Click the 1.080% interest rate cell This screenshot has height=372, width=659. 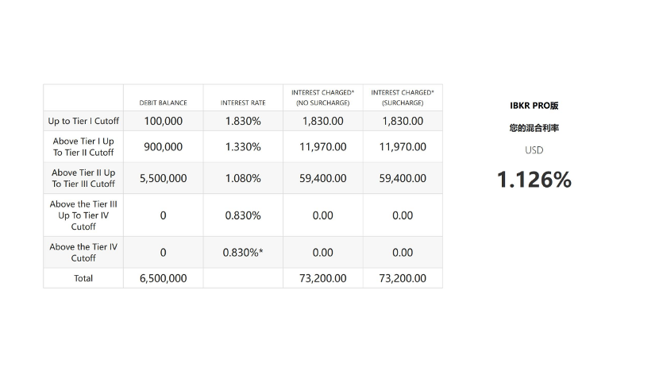tap(243, 178)
